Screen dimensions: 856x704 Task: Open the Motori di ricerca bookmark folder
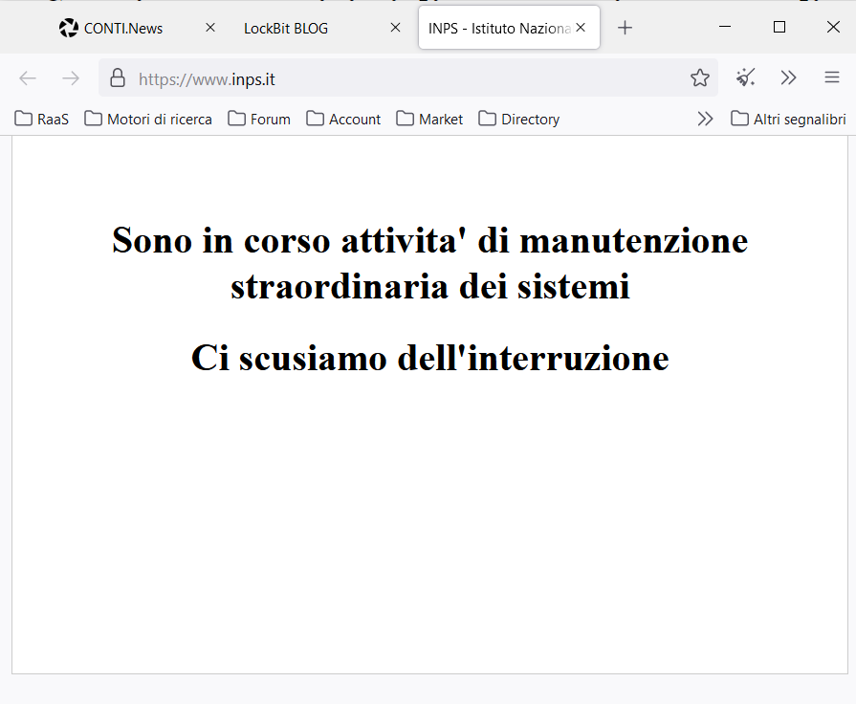pos(148,119)
